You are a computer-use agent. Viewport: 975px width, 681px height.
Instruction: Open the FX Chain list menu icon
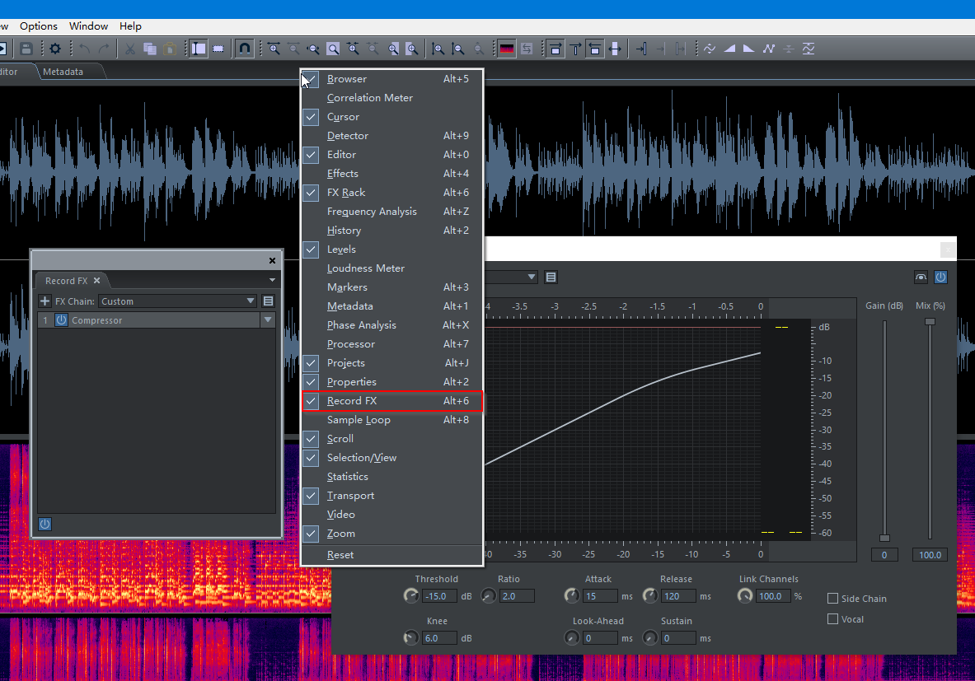coord(268,301)
